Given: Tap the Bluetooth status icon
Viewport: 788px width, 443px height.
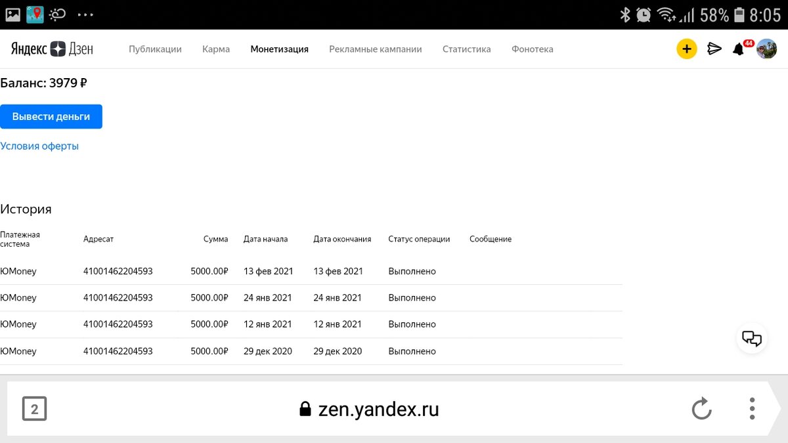Looking at the screenshot, I should [x=625, y=14].
